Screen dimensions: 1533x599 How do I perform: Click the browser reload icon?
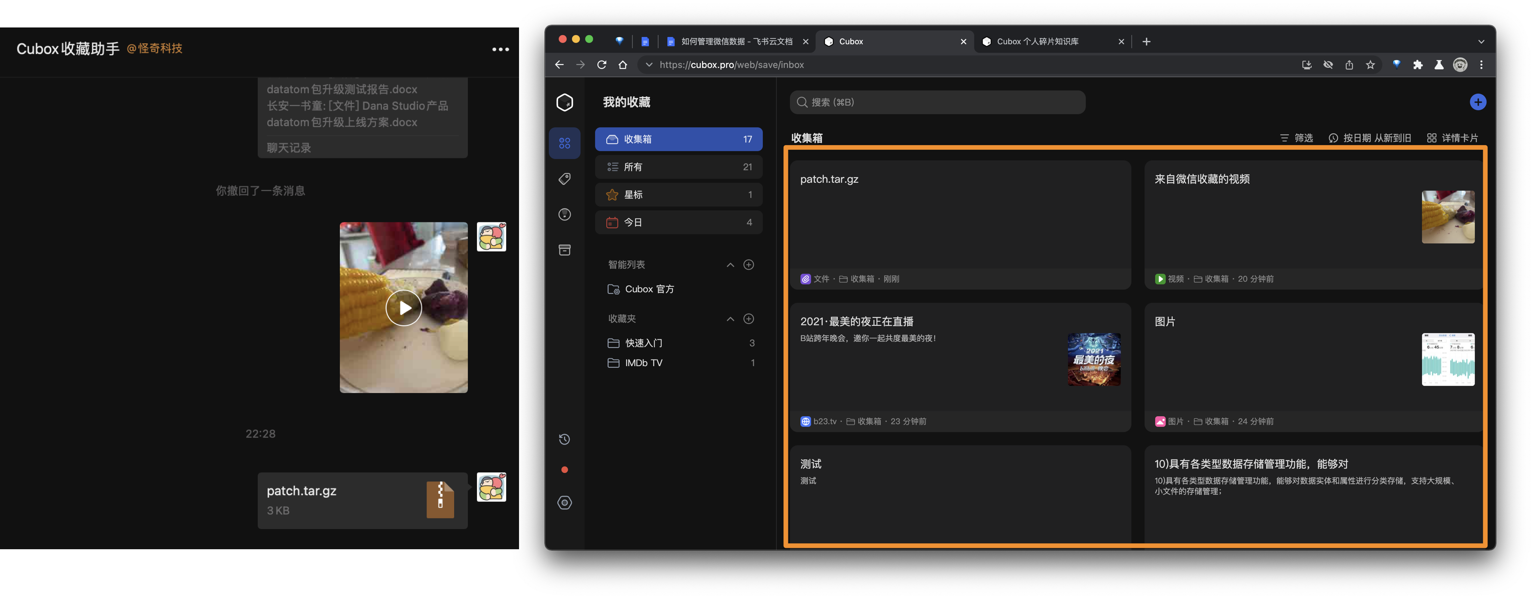(602, 65)
